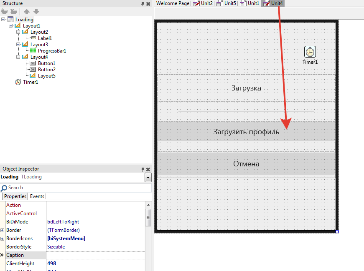Collapse the Loading root node
This screenshot has height=271, width=364.
pos(3,20)
